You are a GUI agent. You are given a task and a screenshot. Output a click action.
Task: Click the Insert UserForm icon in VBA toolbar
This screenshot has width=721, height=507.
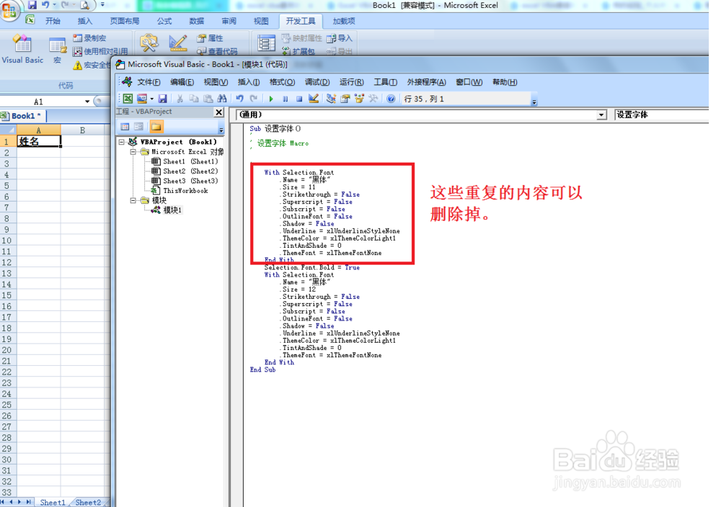141,99
